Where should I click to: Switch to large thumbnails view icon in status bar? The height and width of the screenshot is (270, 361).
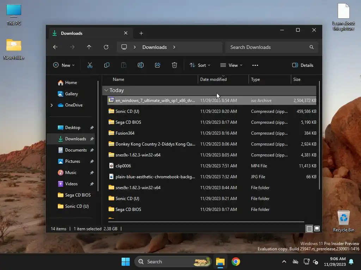click(317, 229)
